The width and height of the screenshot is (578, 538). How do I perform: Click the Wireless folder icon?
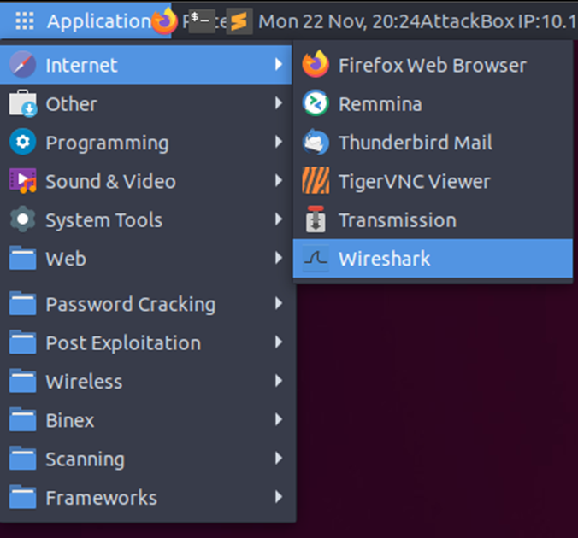pos(22,380)
